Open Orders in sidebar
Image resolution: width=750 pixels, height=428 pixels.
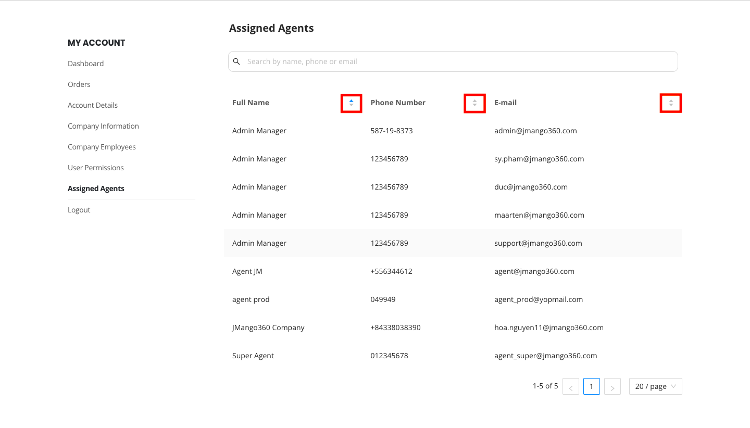[x=79, y=84]
